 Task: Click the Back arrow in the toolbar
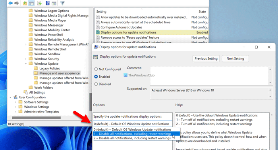click(x=10, y=3)
